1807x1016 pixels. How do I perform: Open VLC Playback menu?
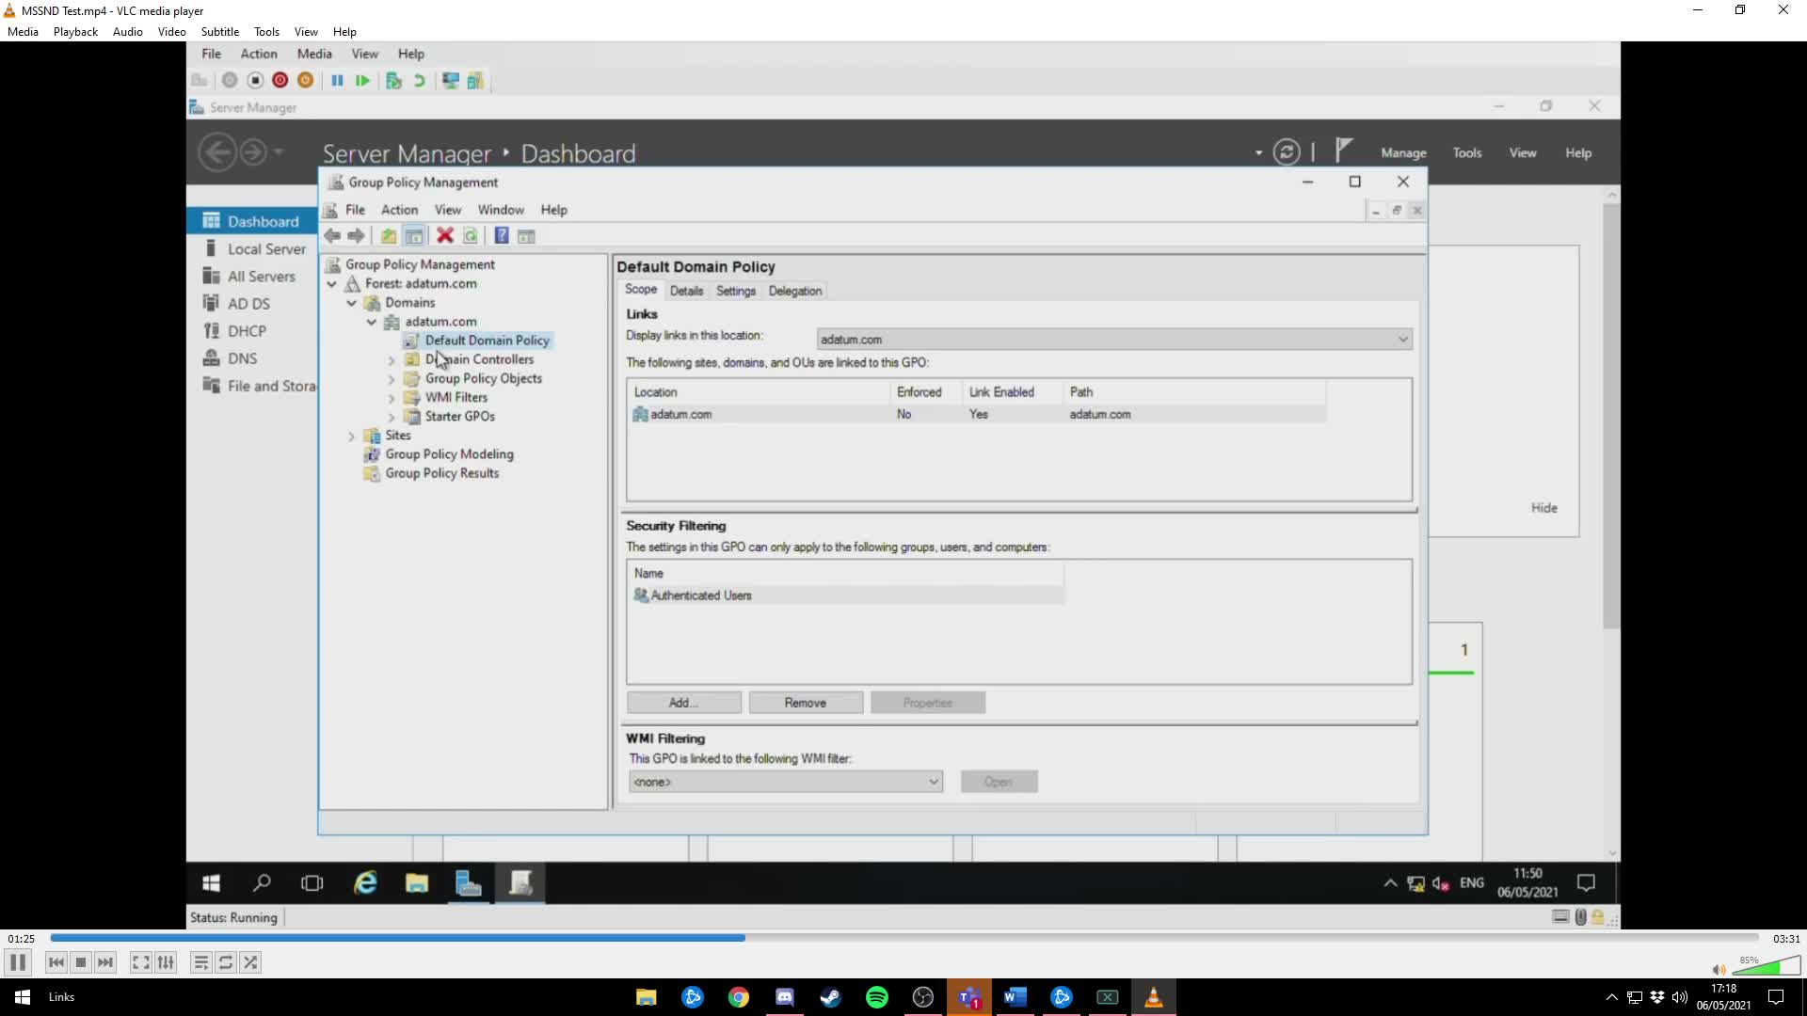coord(75,31)
